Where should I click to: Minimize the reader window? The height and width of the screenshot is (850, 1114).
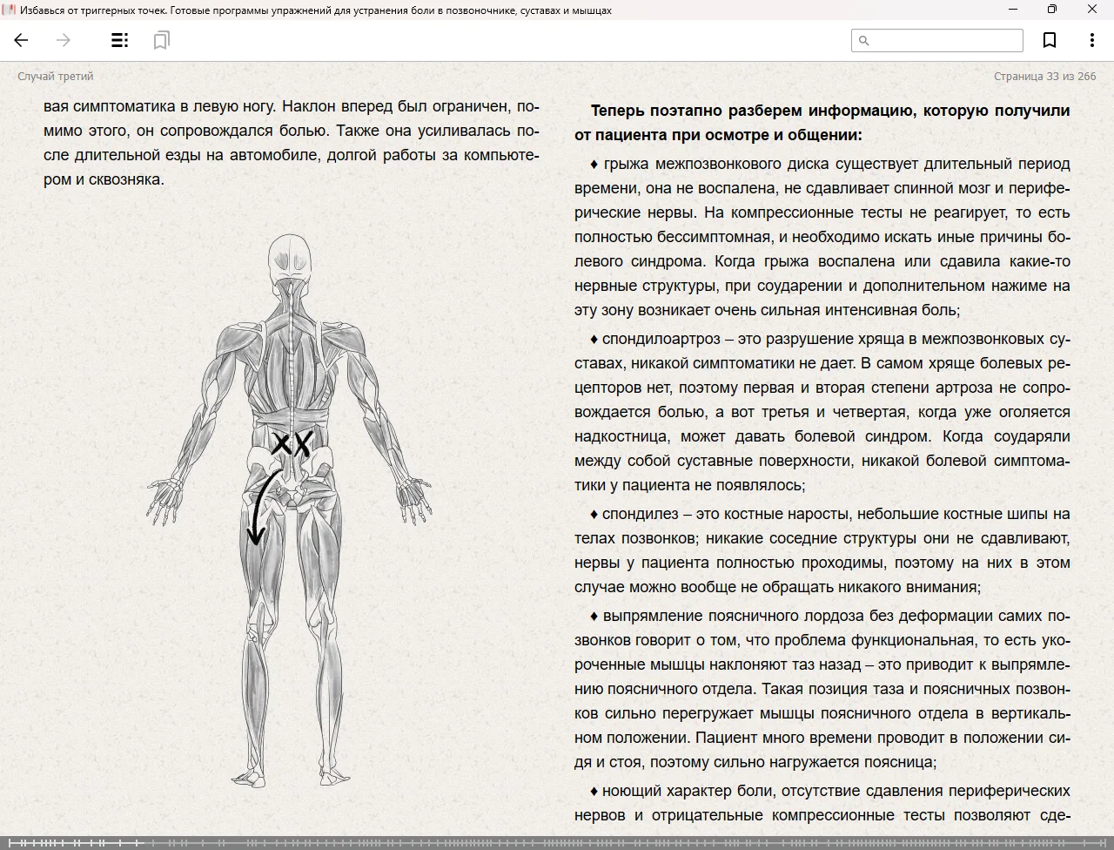[x=1013, y=10]
